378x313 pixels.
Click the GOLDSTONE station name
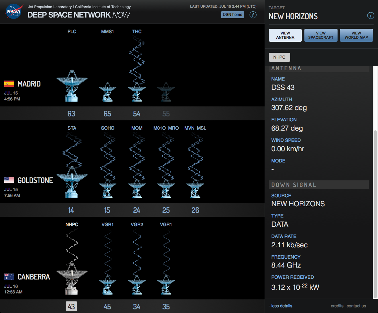pyautogui.click(x=35, y=180)
